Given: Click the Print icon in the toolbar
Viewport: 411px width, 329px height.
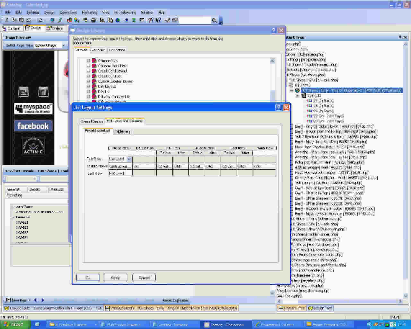Looking at the screenshot, I should point(93,20).
